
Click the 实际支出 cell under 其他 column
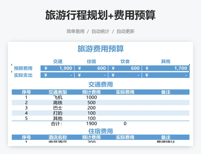click(x=166, y=75)
